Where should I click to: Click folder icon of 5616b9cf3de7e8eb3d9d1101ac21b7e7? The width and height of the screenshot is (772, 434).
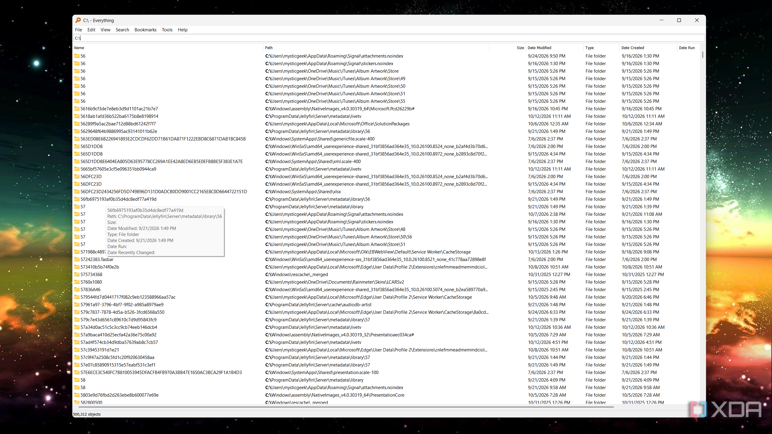point(77,108)
